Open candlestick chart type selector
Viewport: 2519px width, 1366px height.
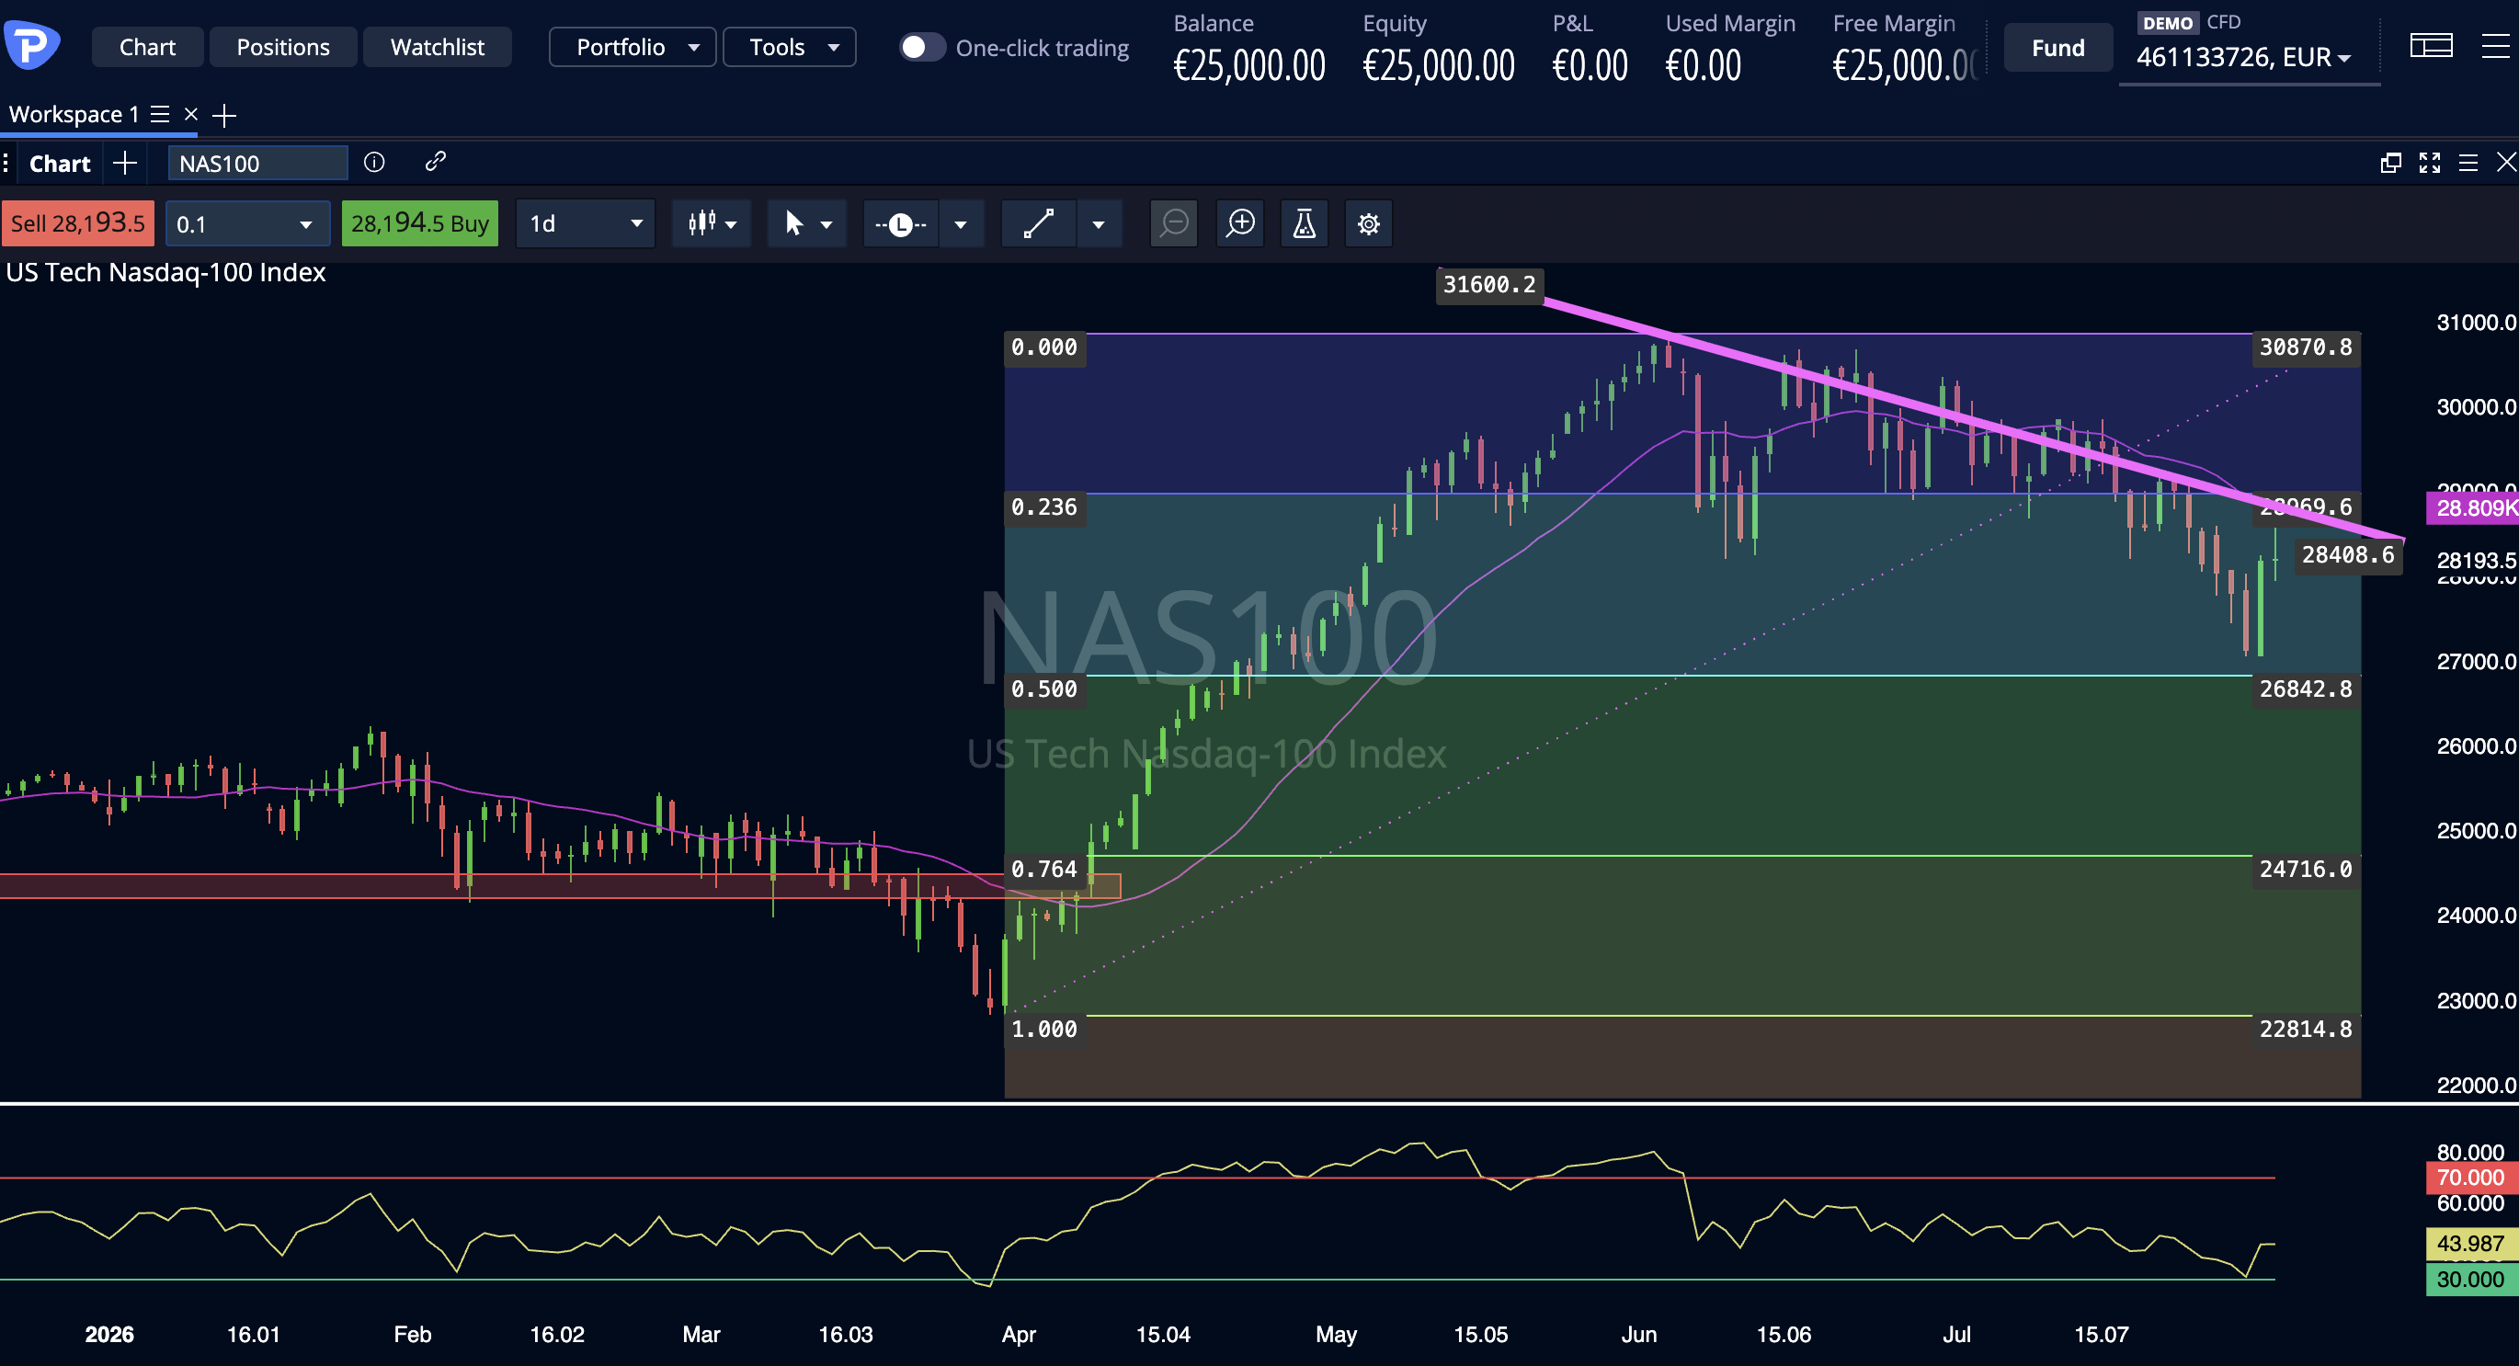712,224
